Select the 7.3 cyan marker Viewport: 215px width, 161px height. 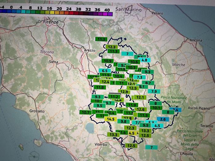(x=139, y=77)
